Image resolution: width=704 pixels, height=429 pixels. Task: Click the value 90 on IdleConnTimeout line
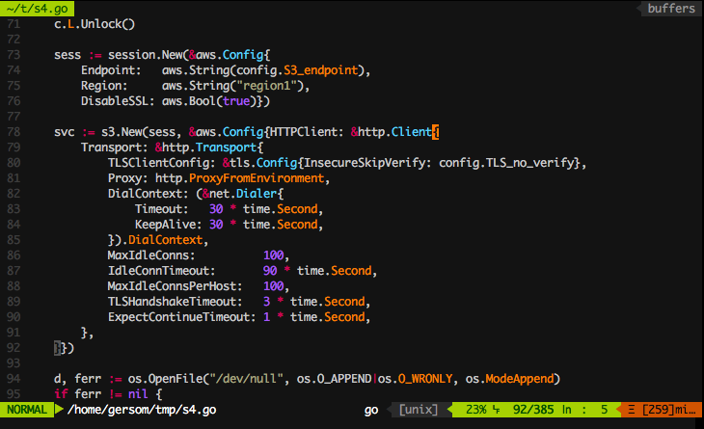tap(270, 271)
